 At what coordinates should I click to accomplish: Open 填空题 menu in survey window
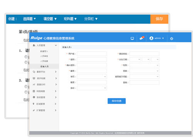point(50,19)
